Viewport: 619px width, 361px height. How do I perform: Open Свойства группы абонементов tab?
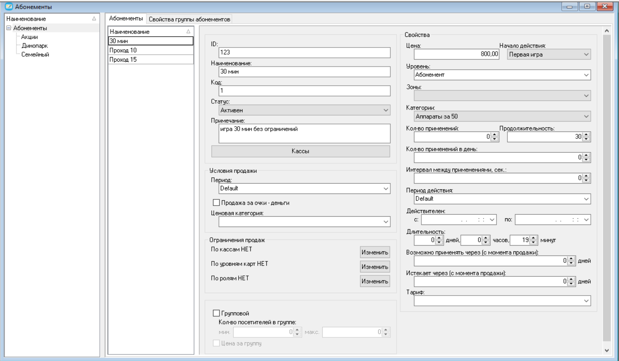189,19
